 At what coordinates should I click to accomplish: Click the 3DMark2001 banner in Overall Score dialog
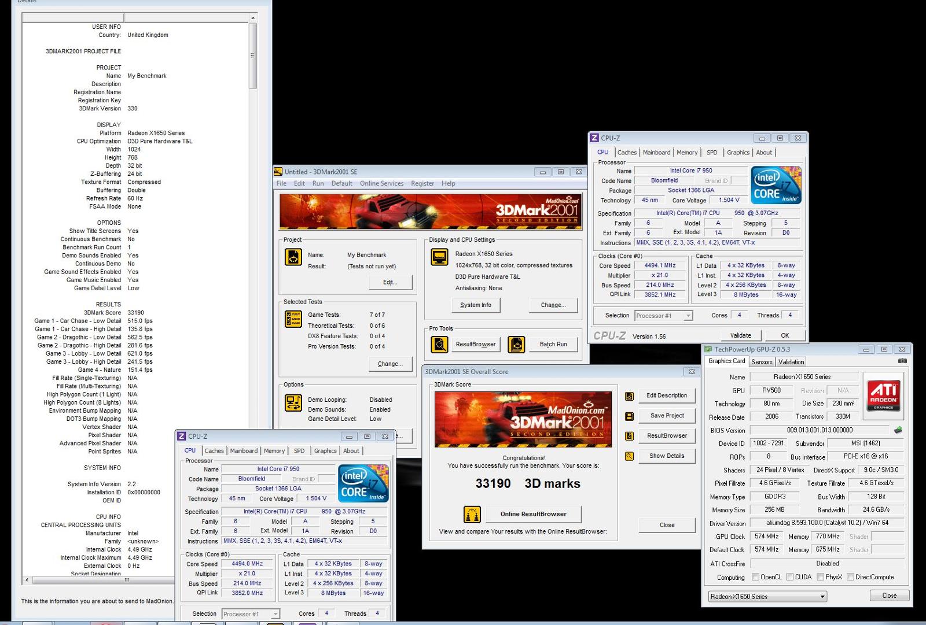click(x=523, y=419)
